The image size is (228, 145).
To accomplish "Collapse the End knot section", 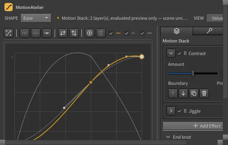I will click(168, 137).
